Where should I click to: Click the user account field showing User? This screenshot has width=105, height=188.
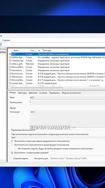click(58, 137)
